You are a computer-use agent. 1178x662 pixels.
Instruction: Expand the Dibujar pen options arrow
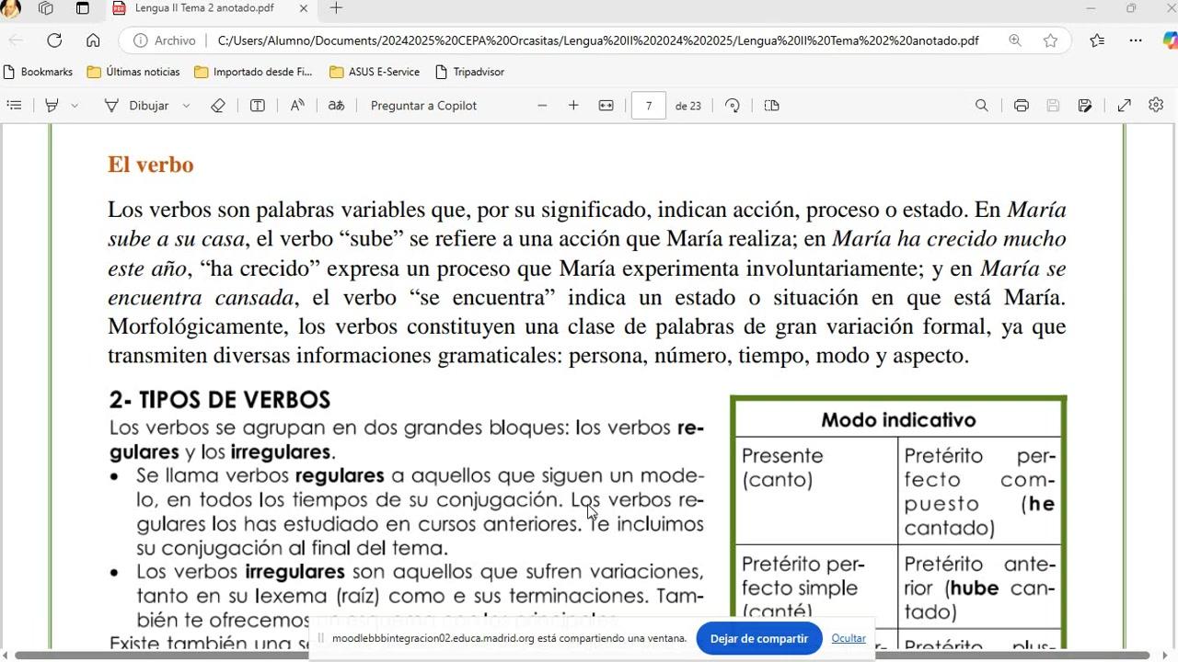pyautogui.click(x=186, y=106)
